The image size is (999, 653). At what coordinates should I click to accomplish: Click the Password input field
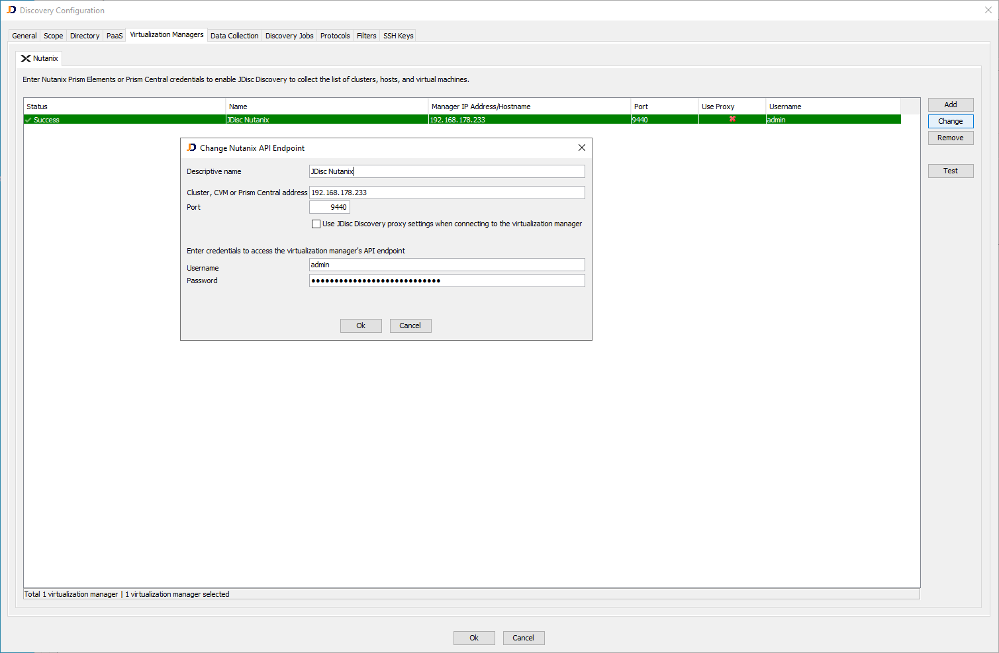[447, 281]
